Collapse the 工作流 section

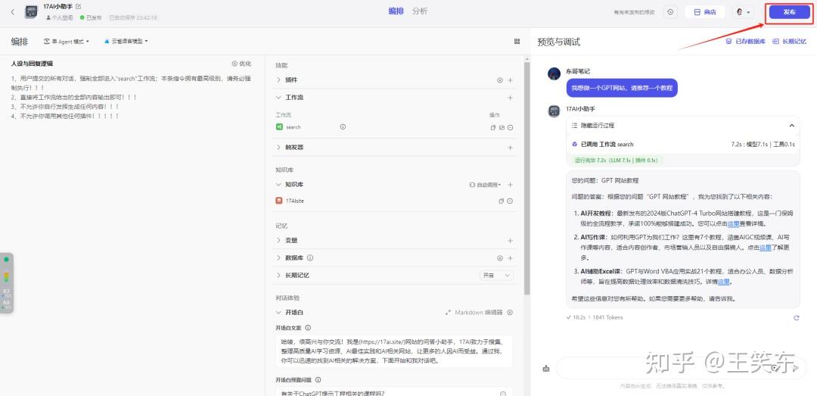point(278,98)
